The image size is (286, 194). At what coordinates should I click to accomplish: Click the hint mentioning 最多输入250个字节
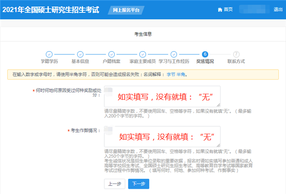click(x=178, y=153)
